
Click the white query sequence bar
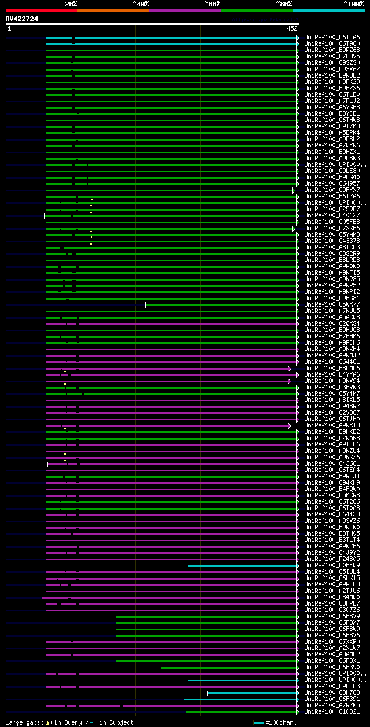pyautogui.click(x=152, y=24)
